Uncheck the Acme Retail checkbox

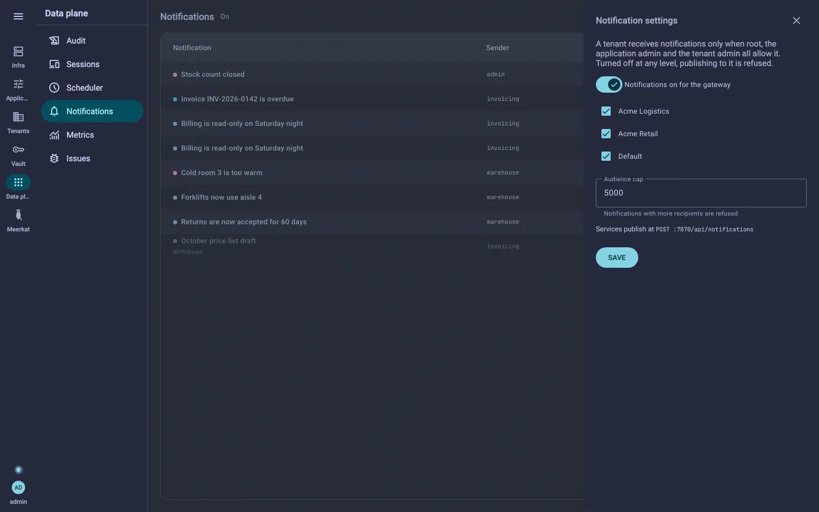606,134
